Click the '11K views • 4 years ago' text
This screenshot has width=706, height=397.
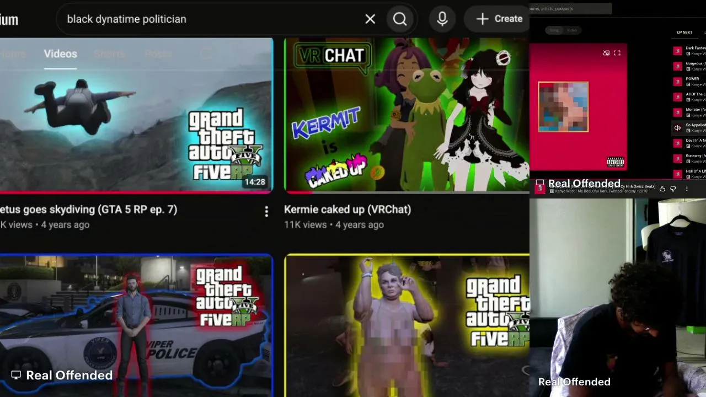(x=334, y=225)
